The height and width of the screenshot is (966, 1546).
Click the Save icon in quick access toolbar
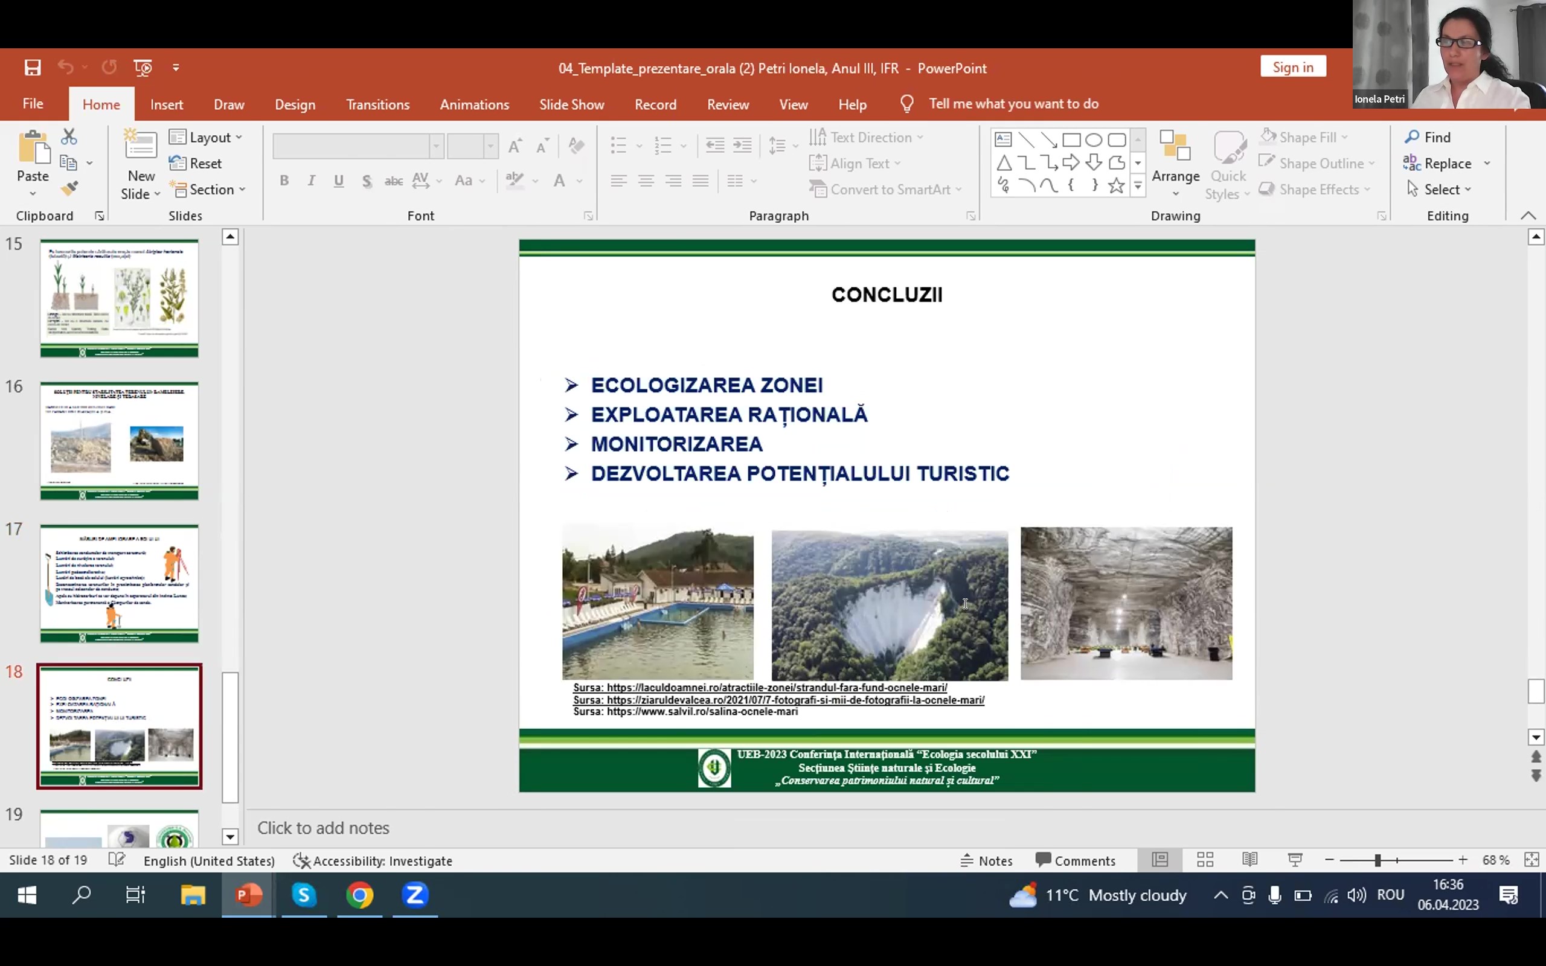coord(33,68)
